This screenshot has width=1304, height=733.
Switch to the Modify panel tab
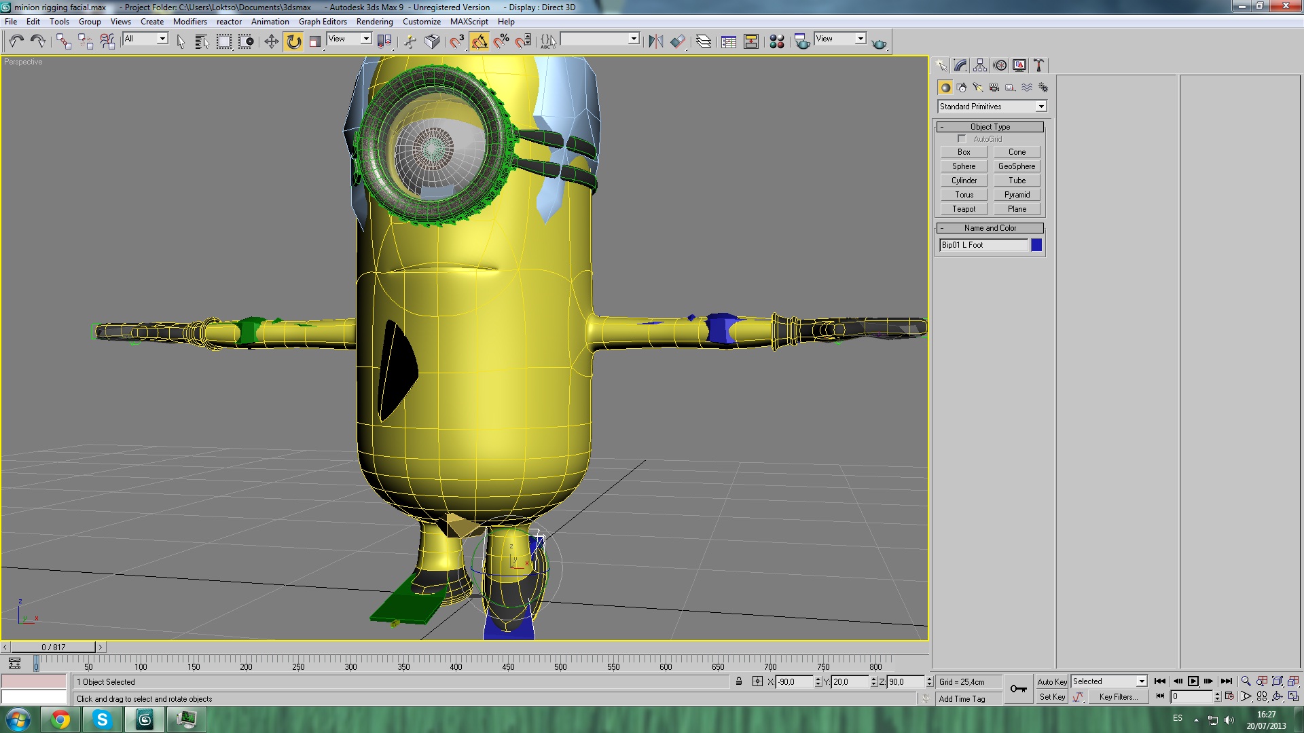[x=960, y=65]
